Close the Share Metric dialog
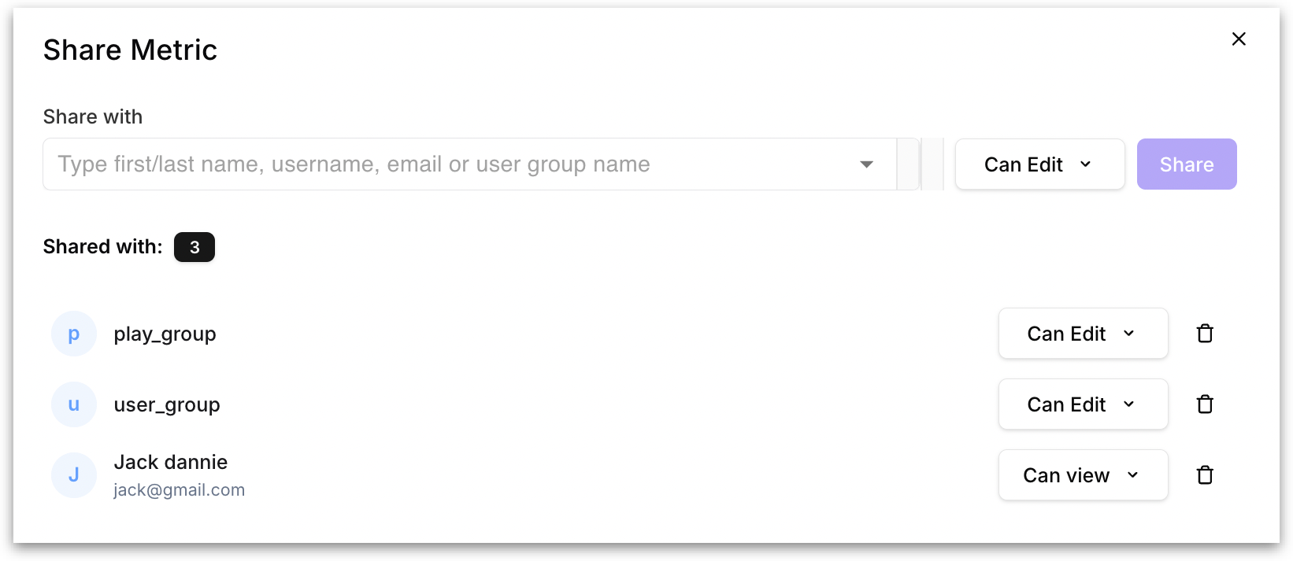The height and width of the screenshot is (561, 1293). click(x=1239, y=39)
